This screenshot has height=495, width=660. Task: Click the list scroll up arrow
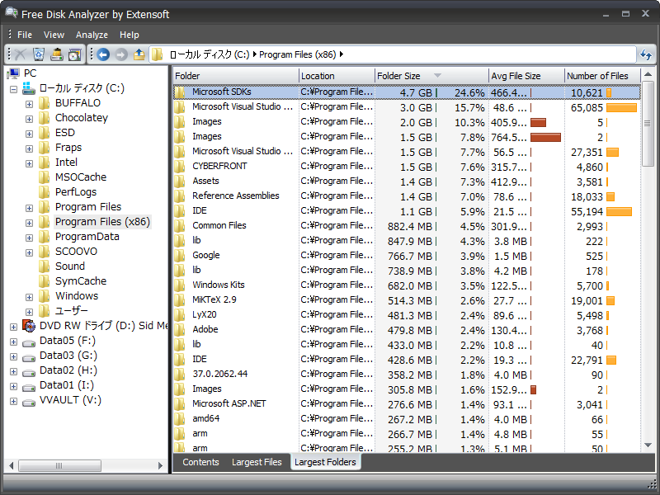[648, 75]
